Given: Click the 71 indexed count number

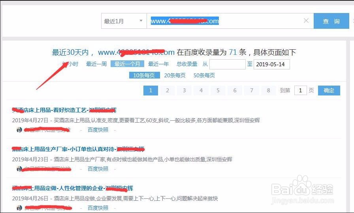Looking at the screenshot, I should (233, 52).
